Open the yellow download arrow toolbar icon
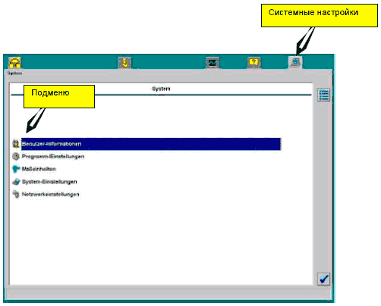This screenshot has height=306, width=381. coord(125,63)
